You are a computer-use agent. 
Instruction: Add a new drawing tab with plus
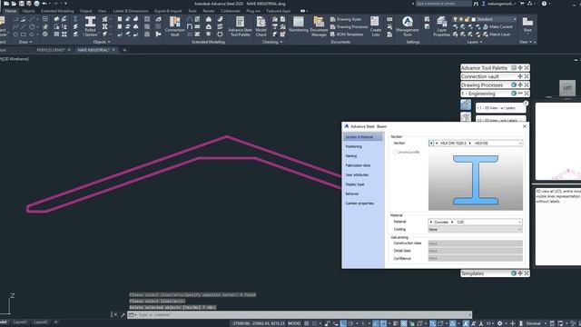(x=124, y=50)
